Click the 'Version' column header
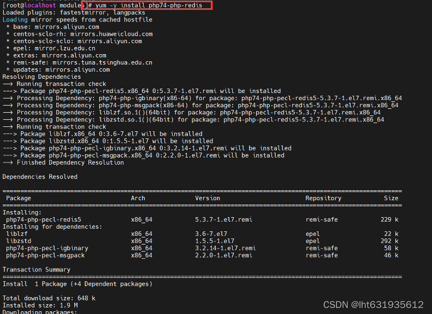The width and height of the screenshot is (432, 314). point(208,198)
